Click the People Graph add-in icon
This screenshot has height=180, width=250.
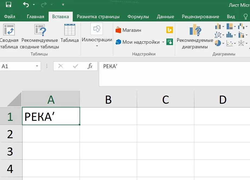click(x=169, y=42)
